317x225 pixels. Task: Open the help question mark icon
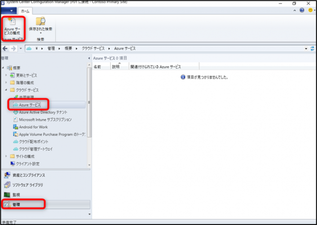pos(302,10)
